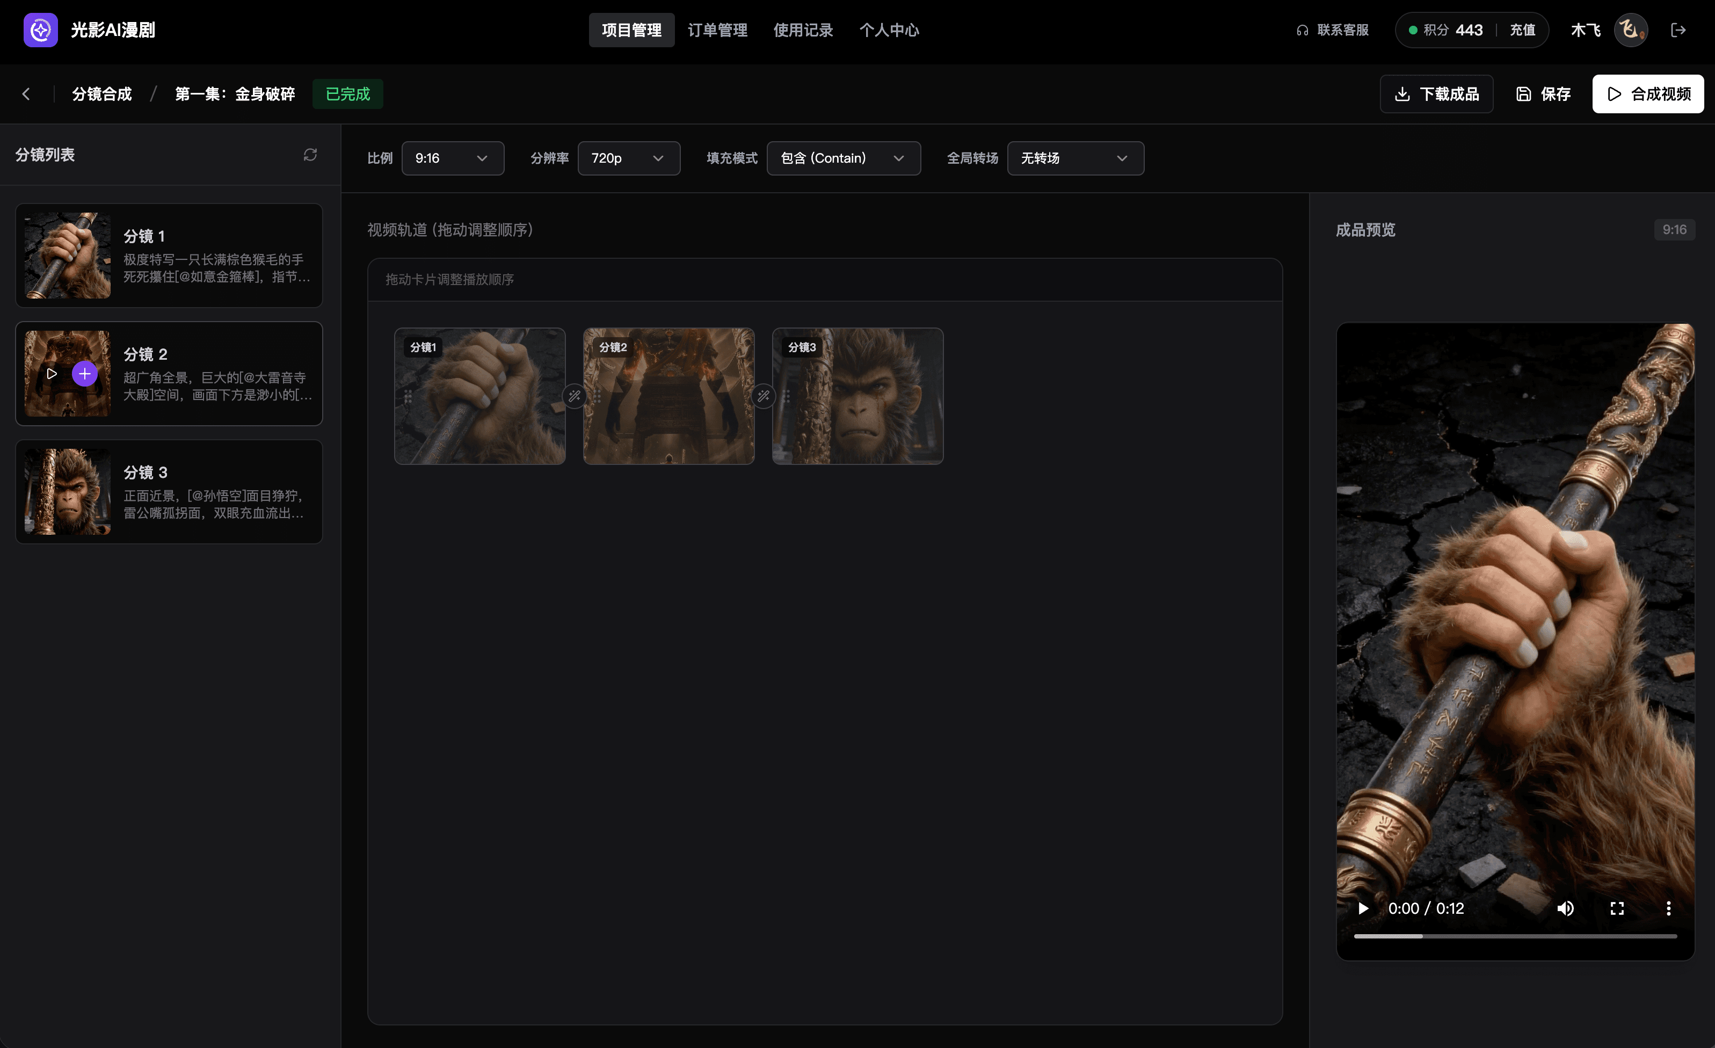
Task: Switch to the 订单管理 tab
Action: tap(717, 30)
